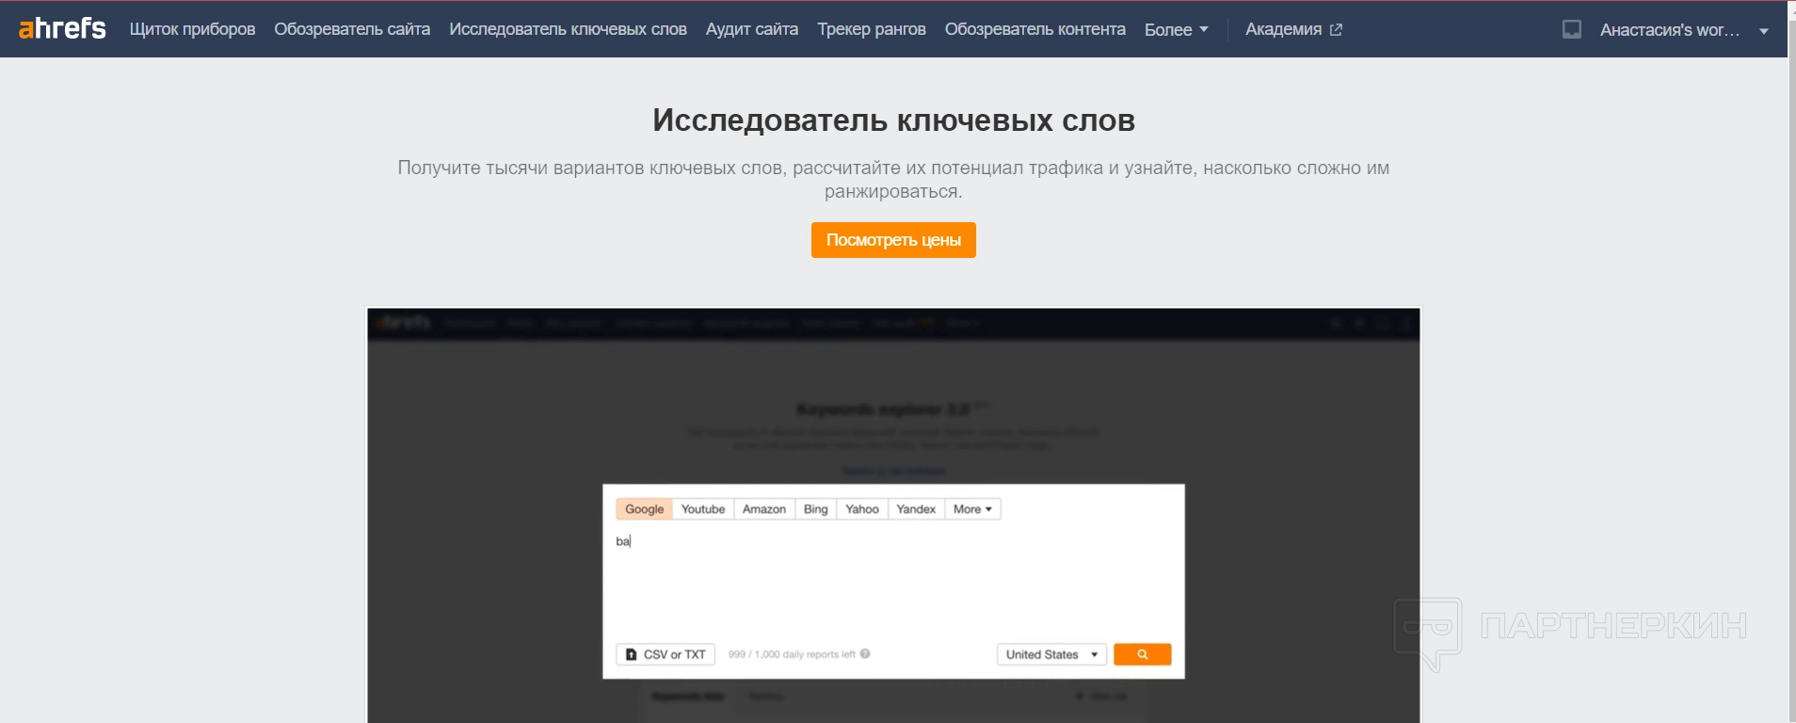Go to Обозреватель контента
This screenshot has height=723, width=1796.
pos(1035,29)
